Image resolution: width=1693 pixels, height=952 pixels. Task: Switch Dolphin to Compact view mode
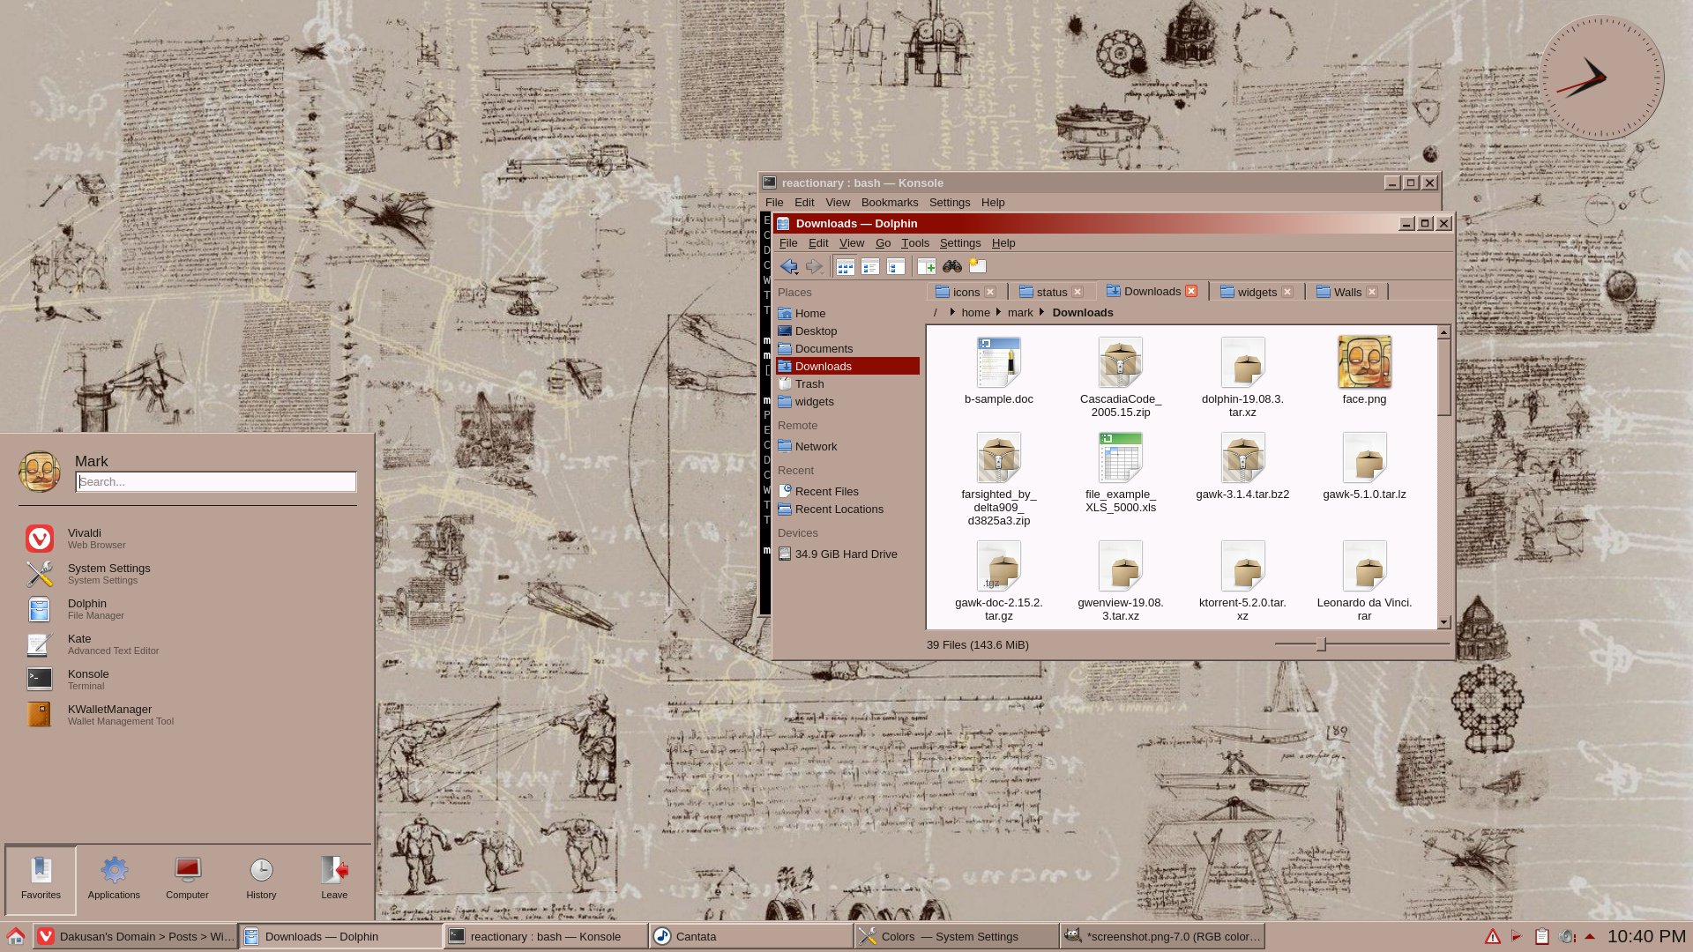870,266
